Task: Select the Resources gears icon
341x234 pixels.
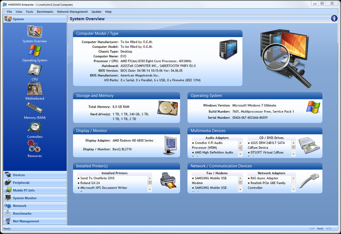Action: (34, 146)
